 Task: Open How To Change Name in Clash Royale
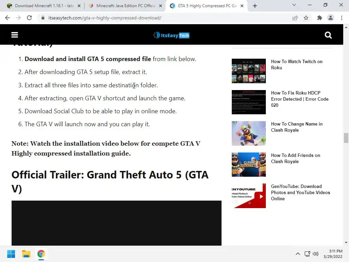tap(297, 127)
